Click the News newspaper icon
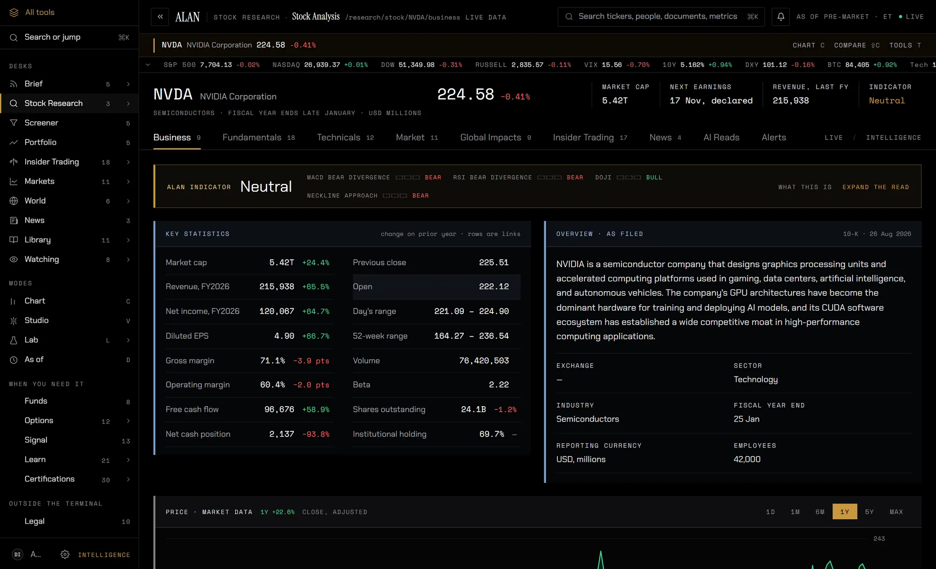 [14, 220]
